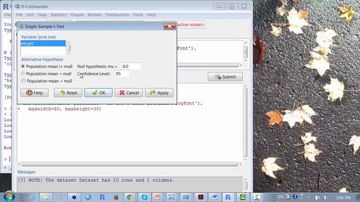Open Adobe Acrobat from the taskbar
This screenshot has height=202, width=360.
pyautogui.click(x=201, y=197)
